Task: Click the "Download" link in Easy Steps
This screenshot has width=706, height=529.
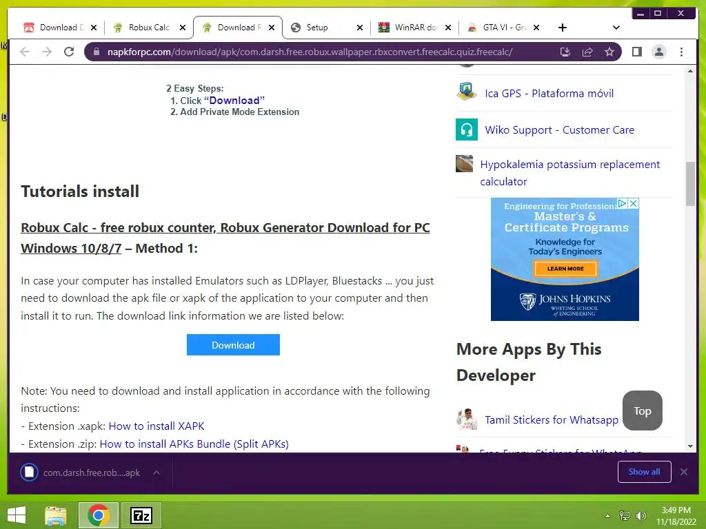Action: tap(234, 101)
